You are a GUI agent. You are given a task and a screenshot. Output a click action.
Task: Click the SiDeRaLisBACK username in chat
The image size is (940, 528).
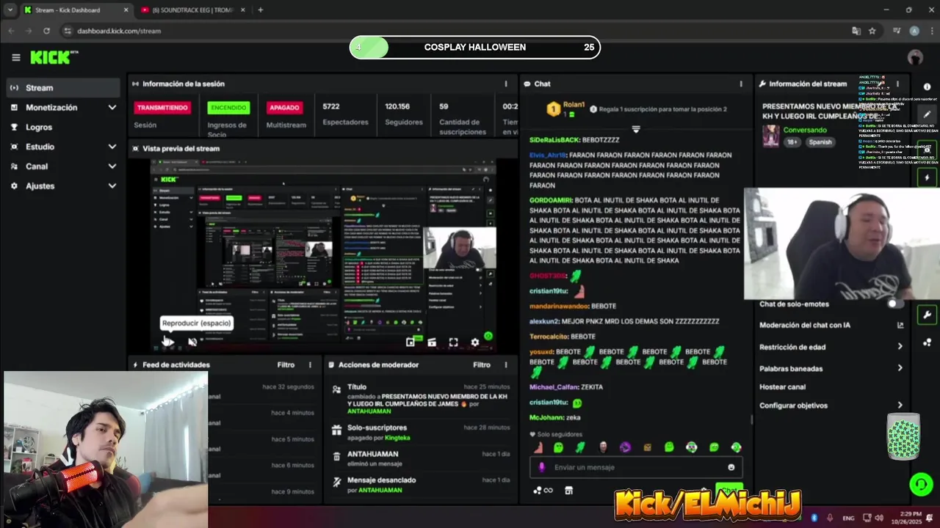click(x=554, y=139)
